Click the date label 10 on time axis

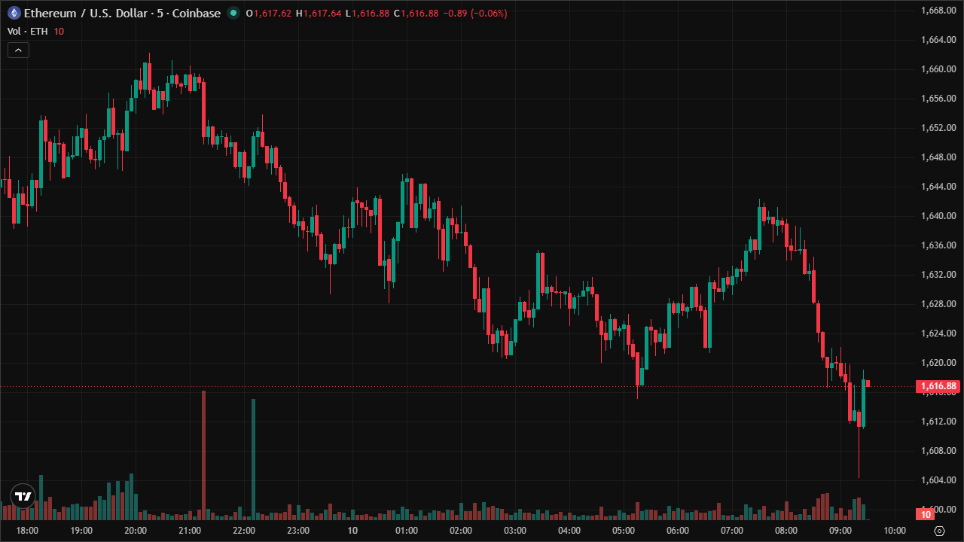(x=352, y=531)
